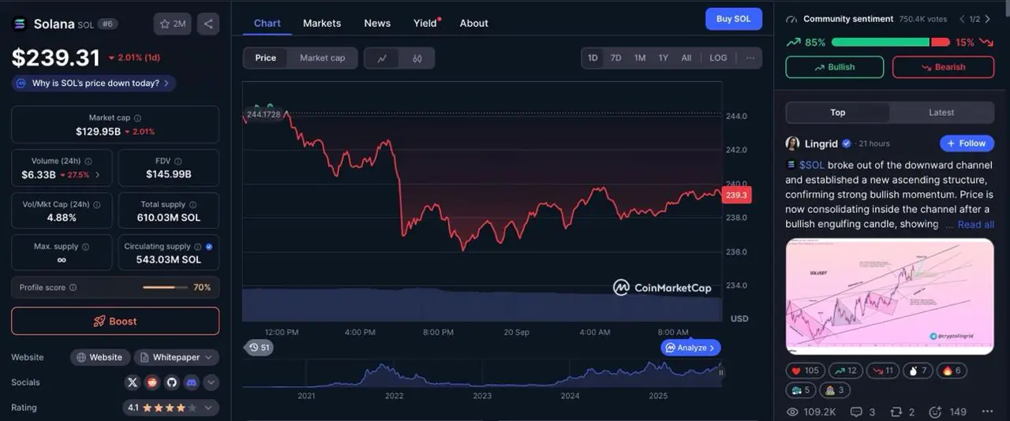This screenshot has height=421, width=1010.
Task: Open the Solana Website link
Action: 100,357
